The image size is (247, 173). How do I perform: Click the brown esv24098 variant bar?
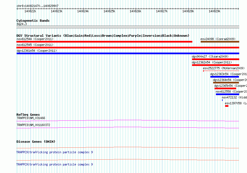coord(220,42)
